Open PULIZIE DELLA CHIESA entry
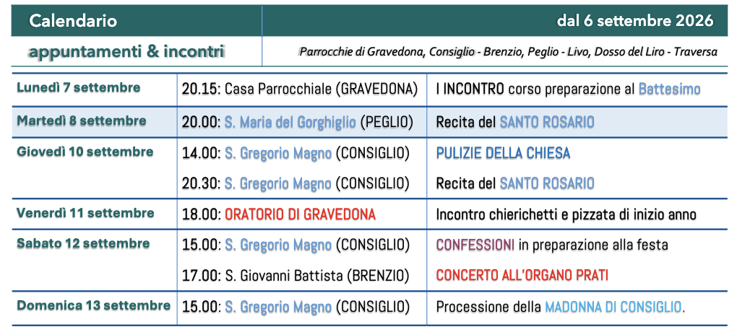This screenshot has height=332, width=737. pos(503,153)
